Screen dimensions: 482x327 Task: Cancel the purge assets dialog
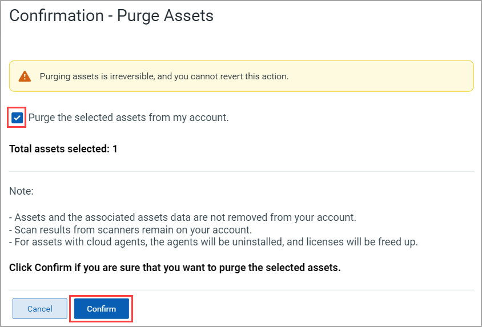point(39,309)
